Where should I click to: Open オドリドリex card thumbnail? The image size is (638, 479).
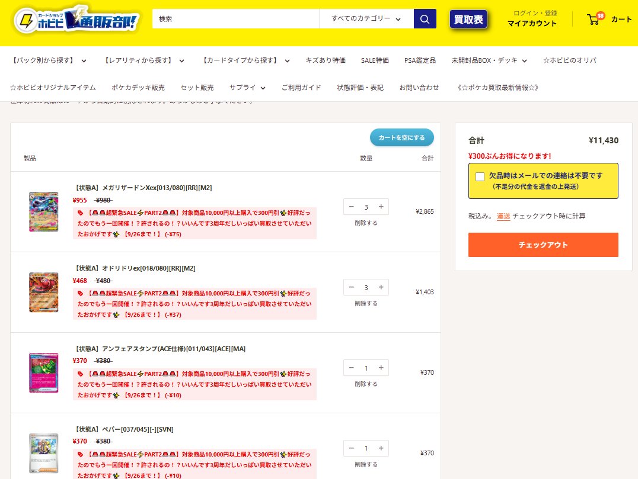(x=43, y=292)
